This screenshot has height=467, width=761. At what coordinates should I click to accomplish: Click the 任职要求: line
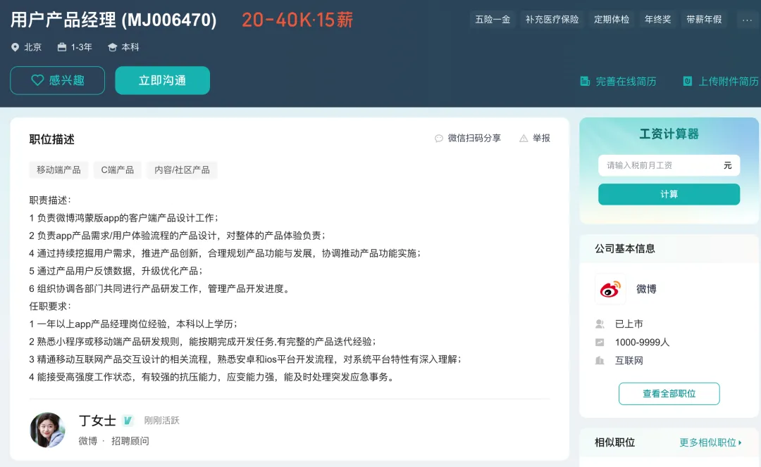50,306
